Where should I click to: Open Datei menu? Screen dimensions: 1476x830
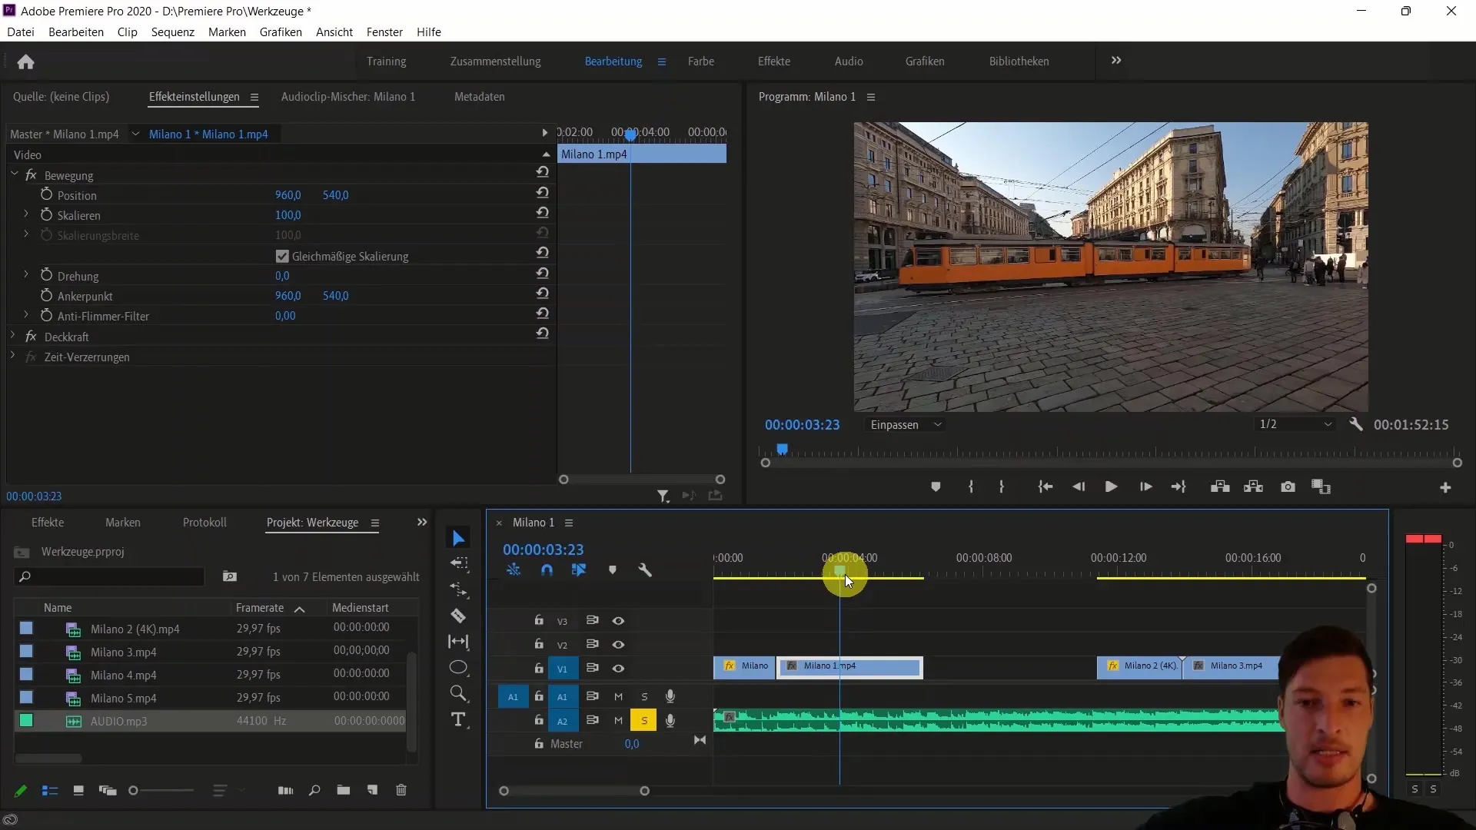coord(21,32)
